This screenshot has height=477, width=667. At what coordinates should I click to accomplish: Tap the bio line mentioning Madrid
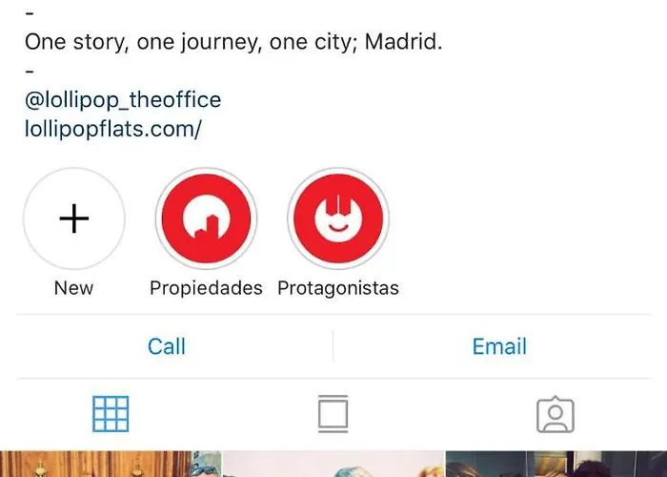(x=233, y=42)
